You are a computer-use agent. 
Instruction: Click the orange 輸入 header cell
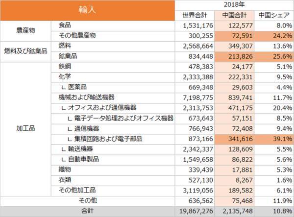tap(87, 10)
